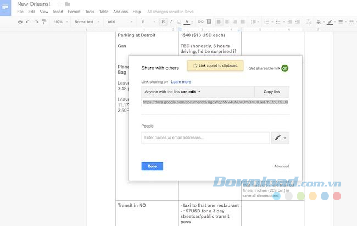Open the Edit menu

pyautogui.click(x=32, y=12)
